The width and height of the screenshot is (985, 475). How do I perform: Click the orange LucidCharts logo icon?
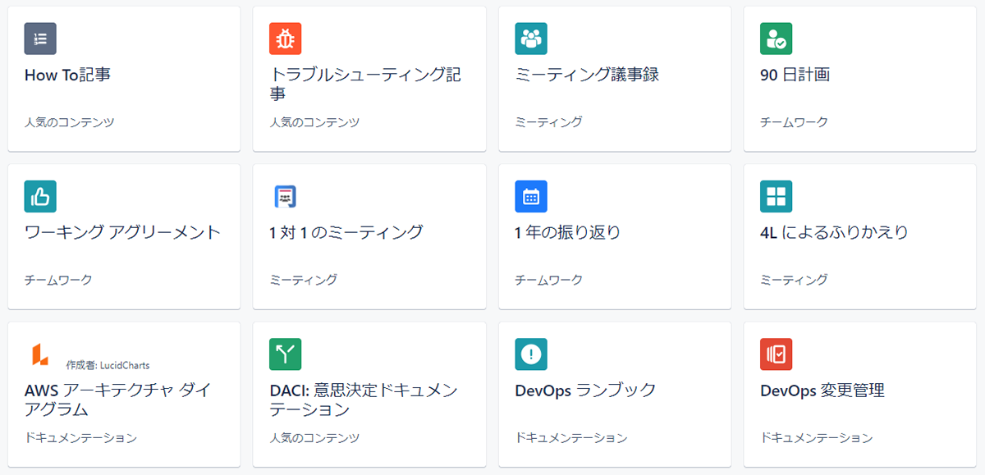(40, 354)
